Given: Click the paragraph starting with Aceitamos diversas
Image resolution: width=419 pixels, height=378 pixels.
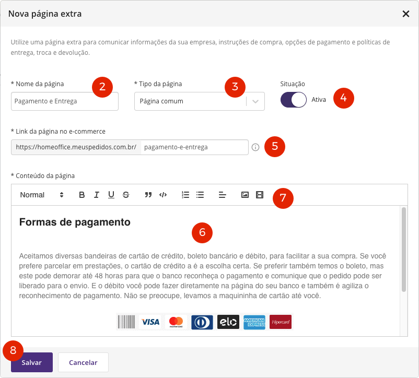Looking at the screenshot, I should 203,276.
